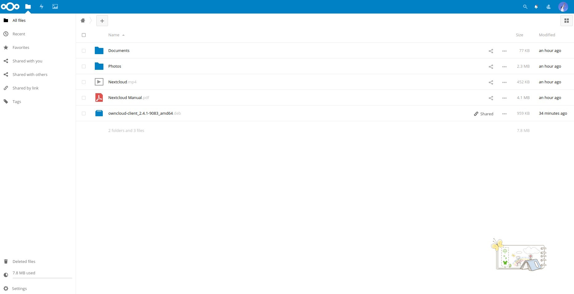The height and width of the screenshot is (294, 574).
Task: Open more actions for Nextcloud.mp4
Action: coord(504,82)
